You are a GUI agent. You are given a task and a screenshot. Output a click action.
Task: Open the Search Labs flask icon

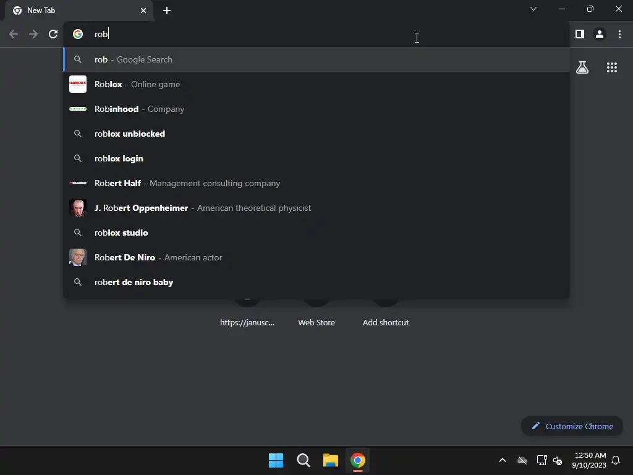click(x=582, y=67)
